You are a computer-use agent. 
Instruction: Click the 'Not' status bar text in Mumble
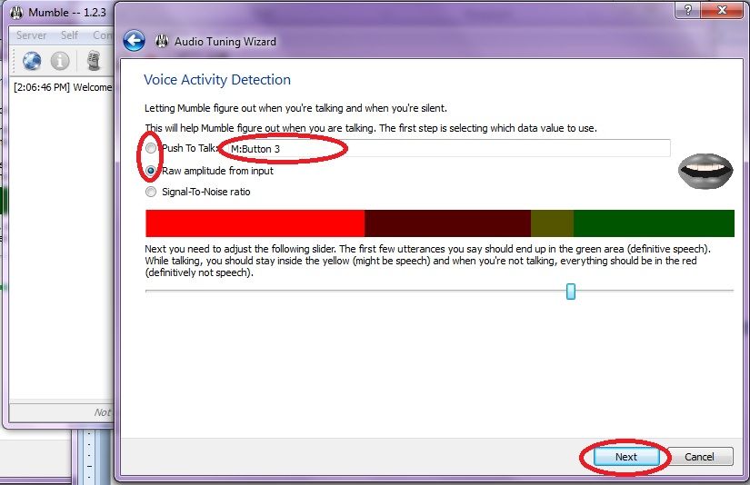tap(103, 412)
